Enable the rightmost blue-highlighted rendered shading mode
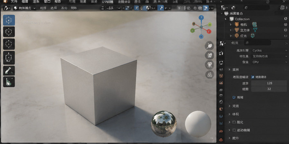289x144 pixels. (x=206, y=8)
